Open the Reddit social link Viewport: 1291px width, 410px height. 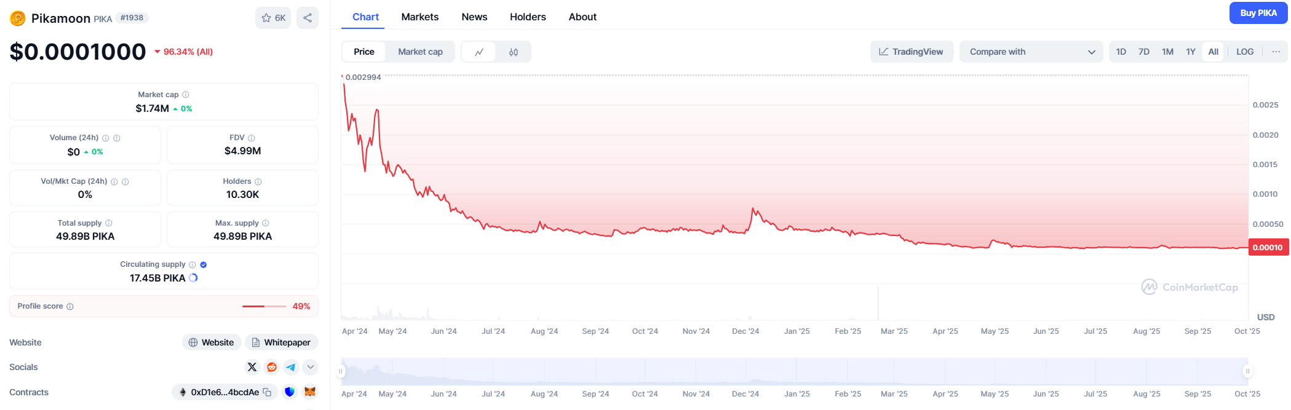click(271, 367)
